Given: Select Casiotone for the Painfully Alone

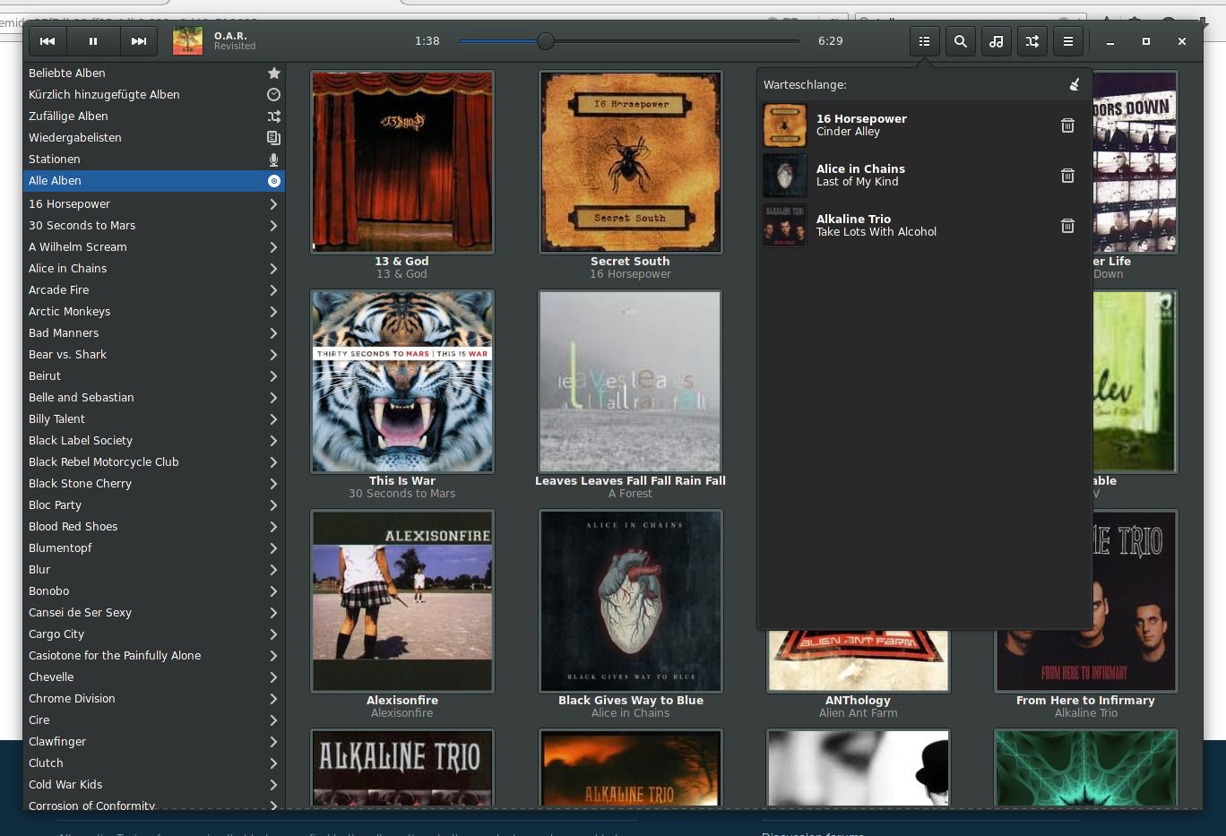Looking at the screenshot, I should pos(154,656).
